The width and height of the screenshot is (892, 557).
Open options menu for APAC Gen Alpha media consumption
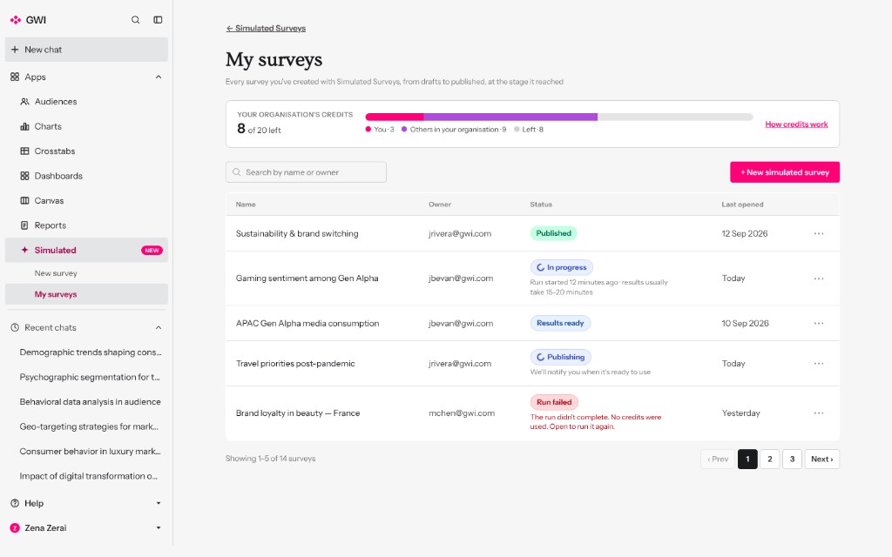(819, 324)
